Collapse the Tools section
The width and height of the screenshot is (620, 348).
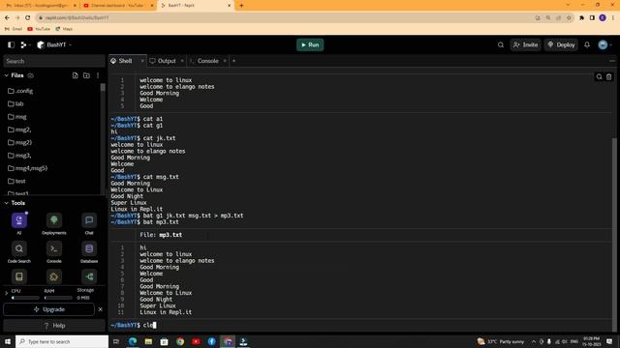[x=7, y=203]
